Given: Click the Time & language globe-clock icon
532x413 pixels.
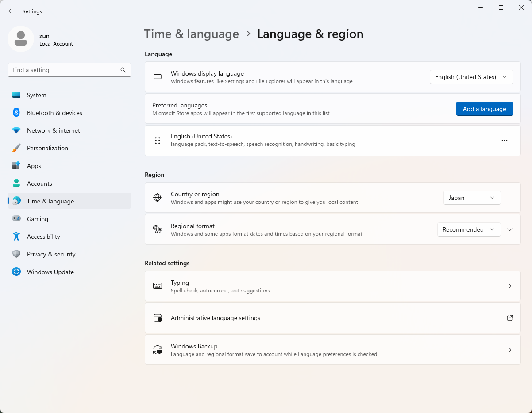Looking at the screenshot, I should pyautogui.click(x=16, y=201).
